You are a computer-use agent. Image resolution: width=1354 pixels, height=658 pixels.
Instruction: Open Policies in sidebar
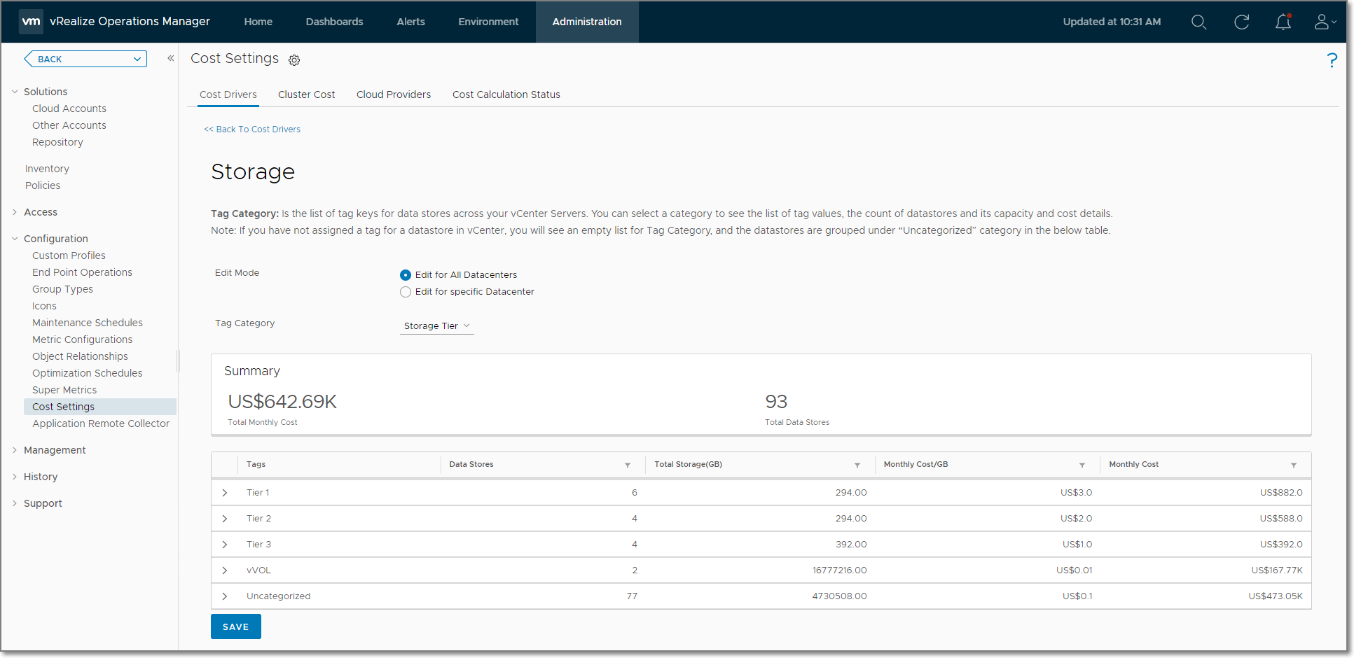point(43,185)
